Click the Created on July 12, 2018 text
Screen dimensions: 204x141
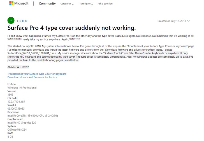click(x=172, y=21)
